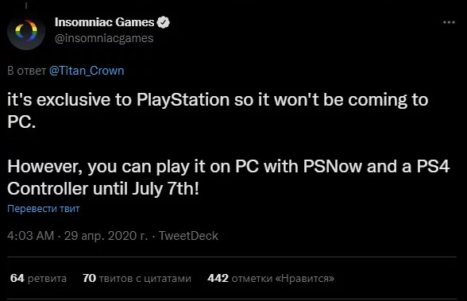Open the @Titan_Crown profile mention
Viewport: 467px width, 301px height.
(87, 71)
